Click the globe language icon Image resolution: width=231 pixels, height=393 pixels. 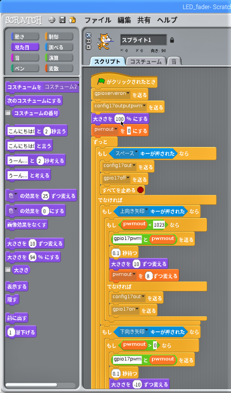click(52, 20)
